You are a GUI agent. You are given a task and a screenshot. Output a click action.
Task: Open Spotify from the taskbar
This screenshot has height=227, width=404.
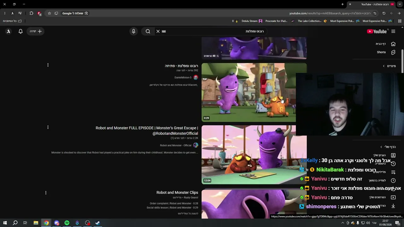click(67, 223)
